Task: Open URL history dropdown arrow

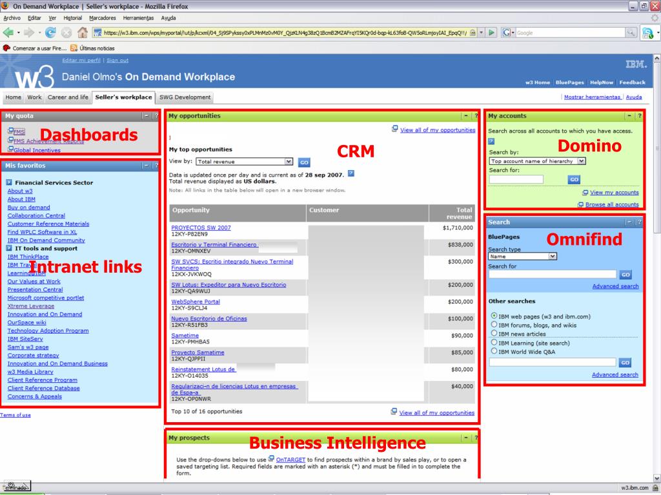Action: 482,32
